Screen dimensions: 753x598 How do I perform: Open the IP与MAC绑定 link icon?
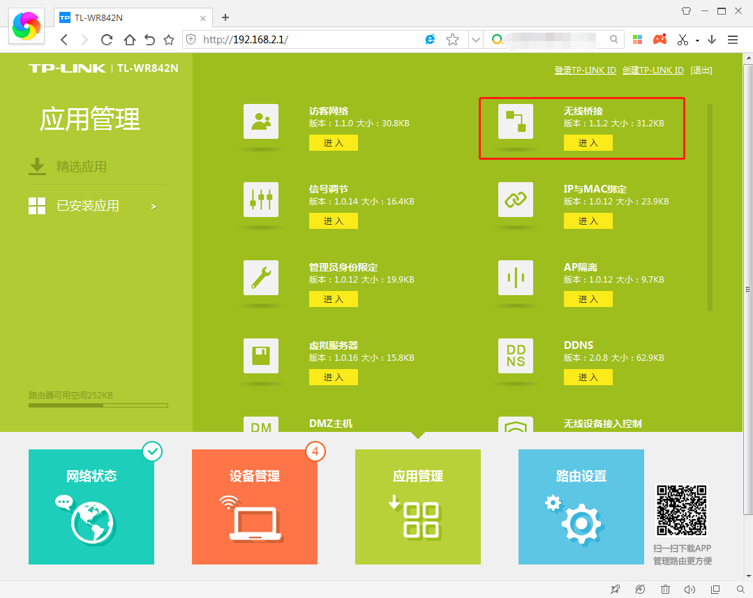tap(515, 200)
